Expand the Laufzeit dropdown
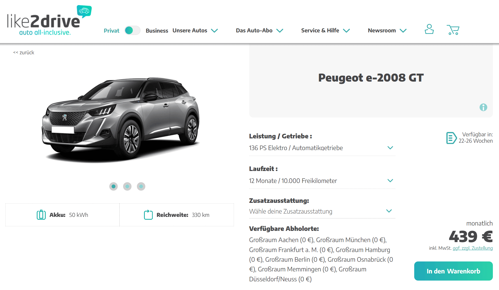This screenshot has width=499, height=290. click(322, 181)
